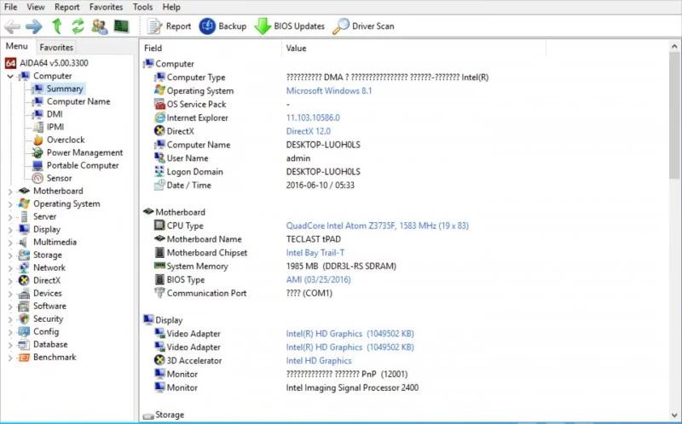Expand the Display tree node

point(10,230)
